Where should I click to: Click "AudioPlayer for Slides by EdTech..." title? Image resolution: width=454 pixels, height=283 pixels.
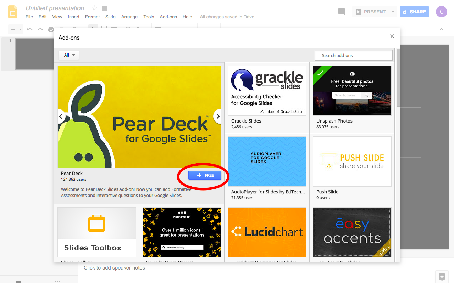[268, 192]
